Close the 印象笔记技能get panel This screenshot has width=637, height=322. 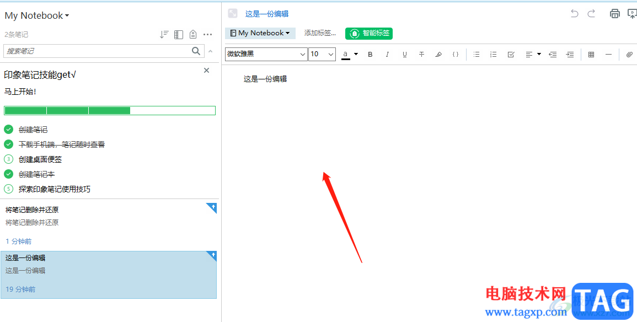[x=206, y=71]
